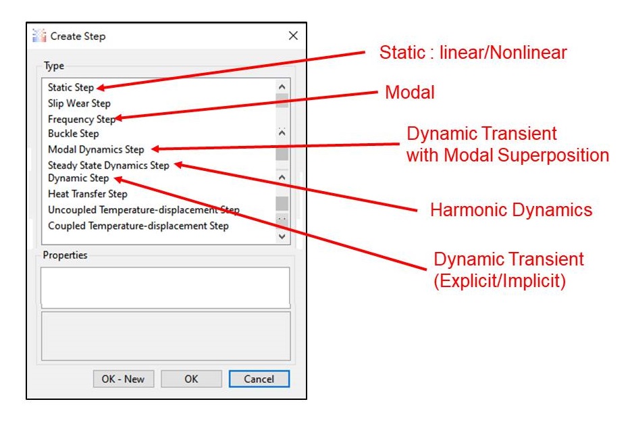This screenshot has height=433, width=630.
Task: Click the topmost scroll up arrow in Type list
Action: (282, 87)
